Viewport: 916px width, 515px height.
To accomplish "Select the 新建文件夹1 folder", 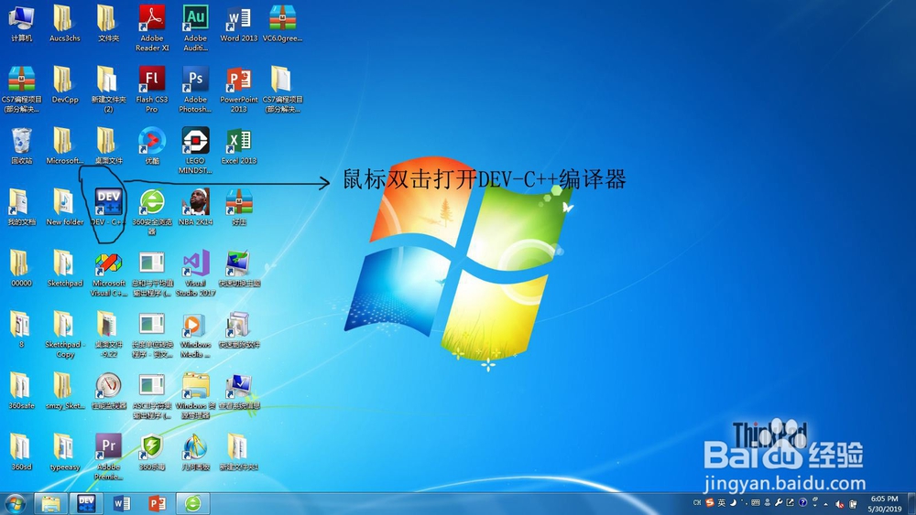I will (238, 452).
